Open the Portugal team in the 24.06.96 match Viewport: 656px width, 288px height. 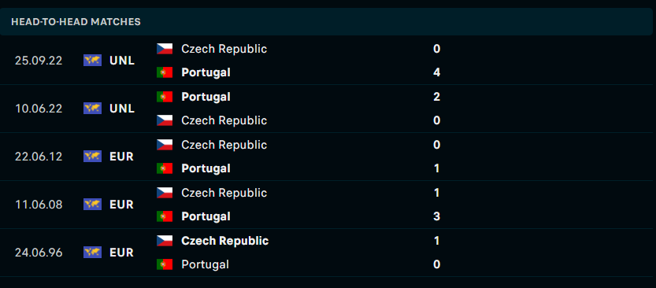(x=205, y=264)
